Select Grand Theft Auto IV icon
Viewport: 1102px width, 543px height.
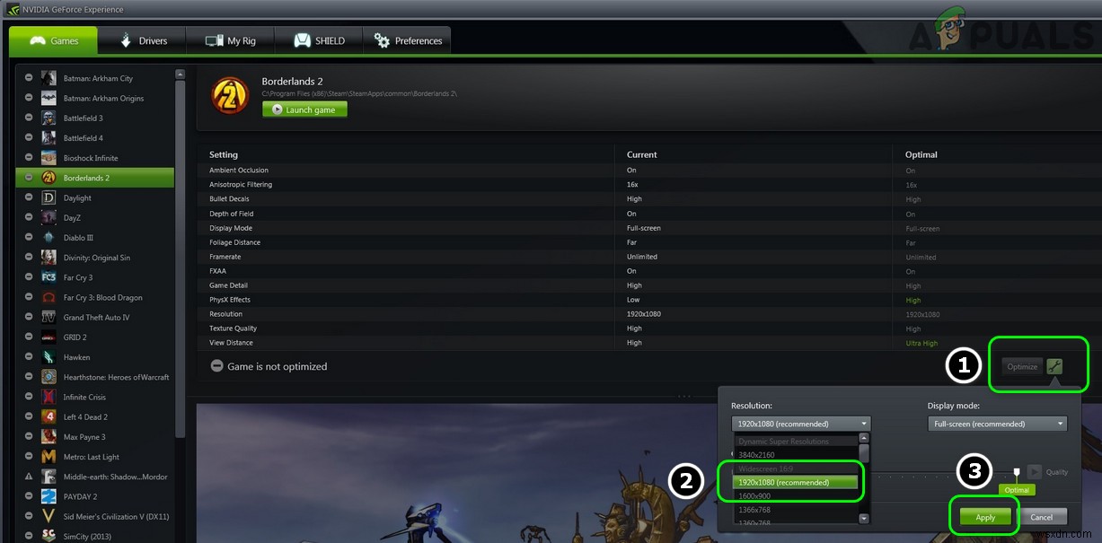(x=48, y=317)
